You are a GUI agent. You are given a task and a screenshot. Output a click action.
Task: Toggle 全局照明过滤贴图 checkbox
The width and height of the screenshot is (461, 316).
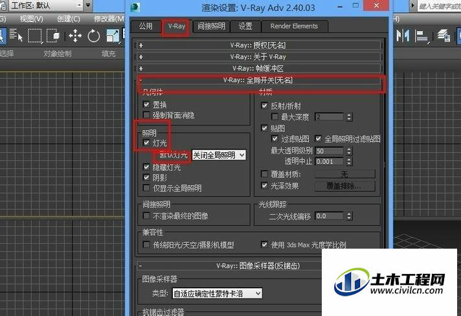[318, 139]
